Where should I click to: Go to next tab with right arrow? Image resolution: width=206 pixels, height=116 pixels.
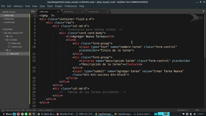(34, 12)
